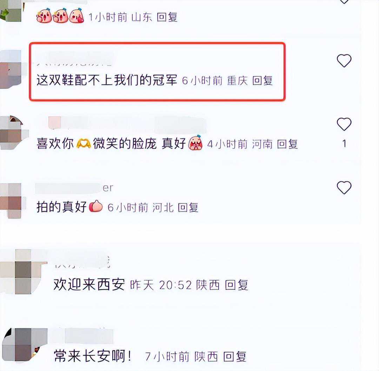
Task: Reply to '常来长安啊' comment
Action: 235,357
